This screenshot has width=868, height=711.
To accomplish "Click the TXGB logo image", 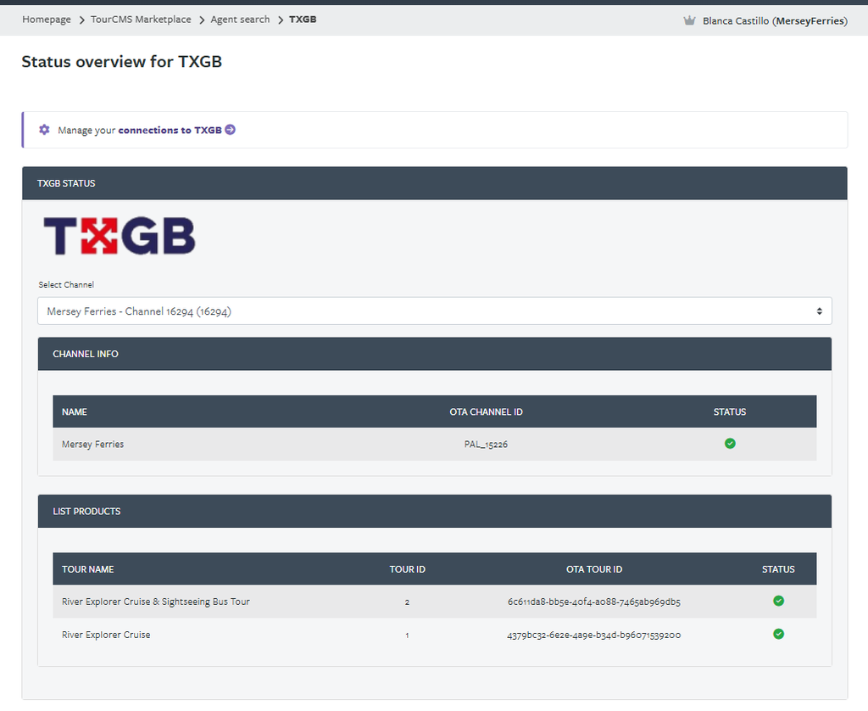I will click(120, 236).
